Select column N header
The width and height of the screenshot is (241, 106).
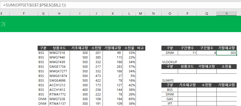154,14
